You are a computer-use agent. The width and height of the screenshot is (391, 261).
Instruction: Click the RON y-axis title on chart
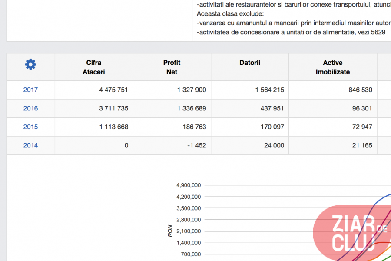170,231
